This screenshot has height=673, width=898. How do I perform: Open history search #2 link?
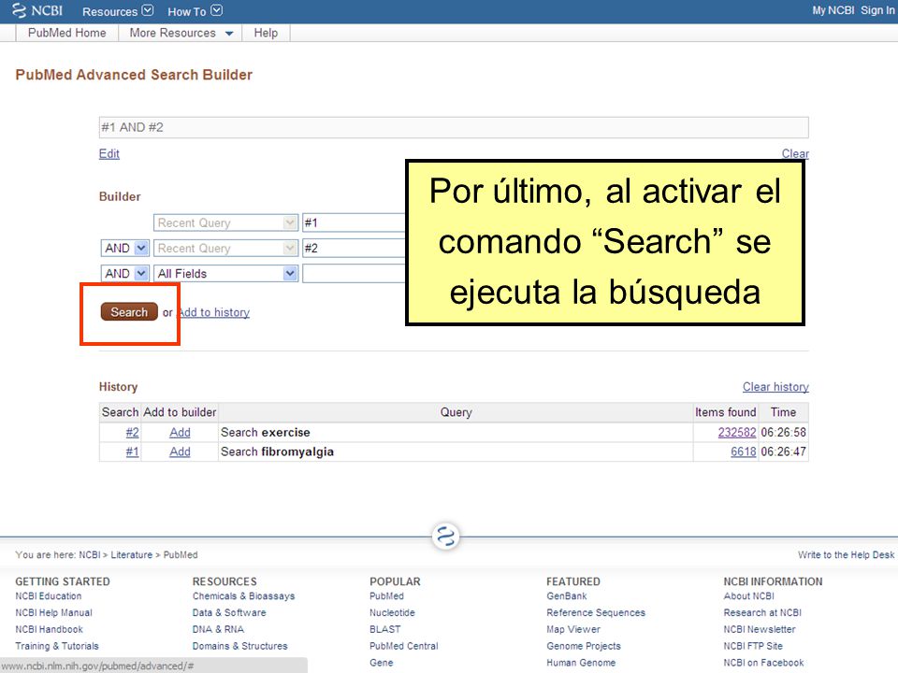(132, 433)
